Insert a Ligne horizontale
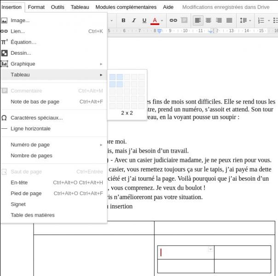Viewport: 278px width, 276px height. click(x=54, y=129)
